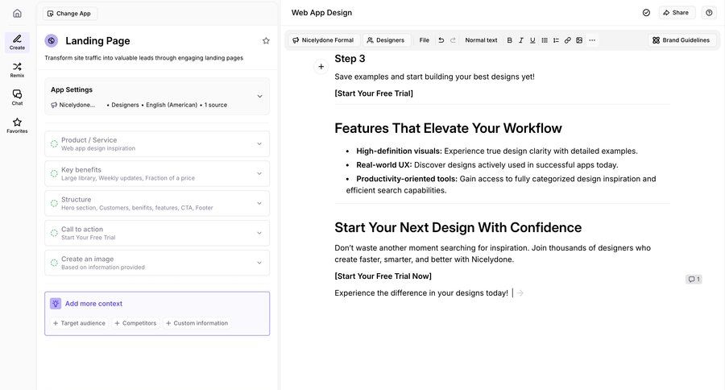Go to Favorites in the sidebar
The image size is (725, 390).
click(17, 125)
